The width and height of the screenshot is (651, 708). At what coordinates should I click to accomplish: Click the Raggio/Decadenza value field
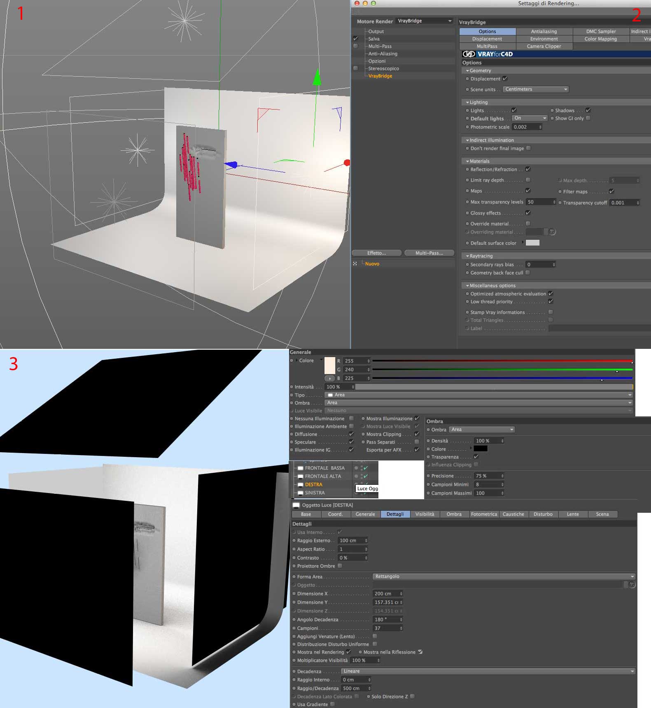(356, 688)
